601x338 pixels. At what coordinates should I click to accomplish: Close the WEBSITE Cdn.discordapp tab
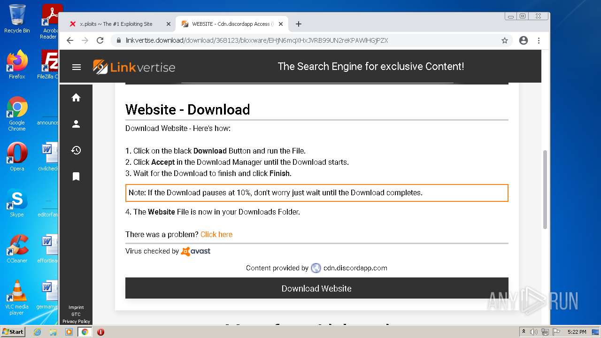click(x=281, y=24)
